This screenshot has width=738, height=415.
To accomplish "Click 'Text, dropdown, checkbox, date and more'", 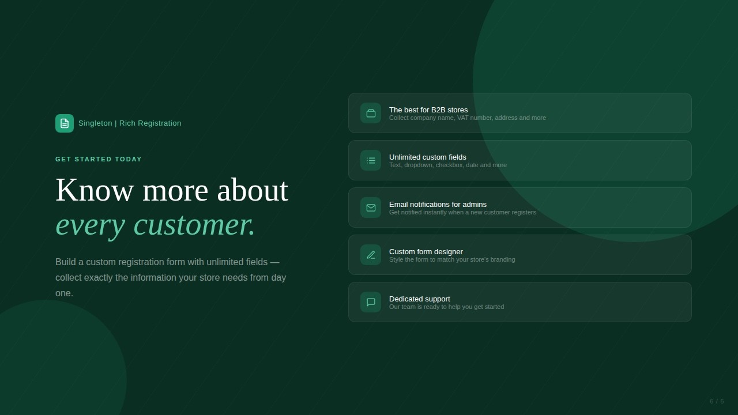I will 448,165.
